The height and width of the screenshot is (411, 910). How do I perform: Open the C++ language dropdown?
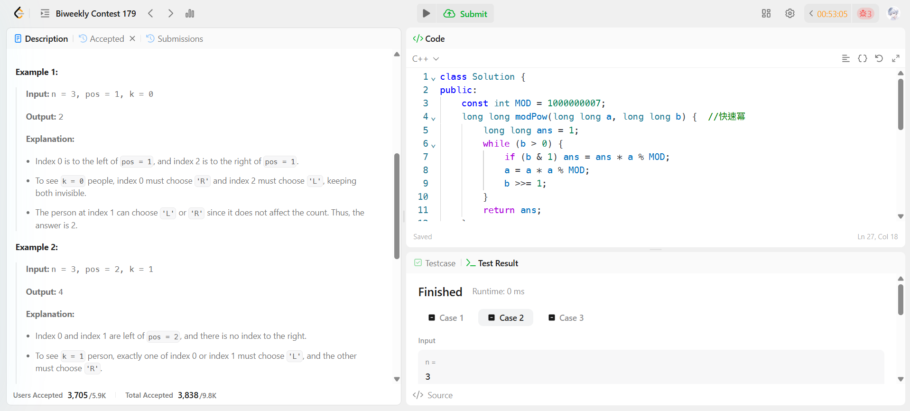pos(426,59)
